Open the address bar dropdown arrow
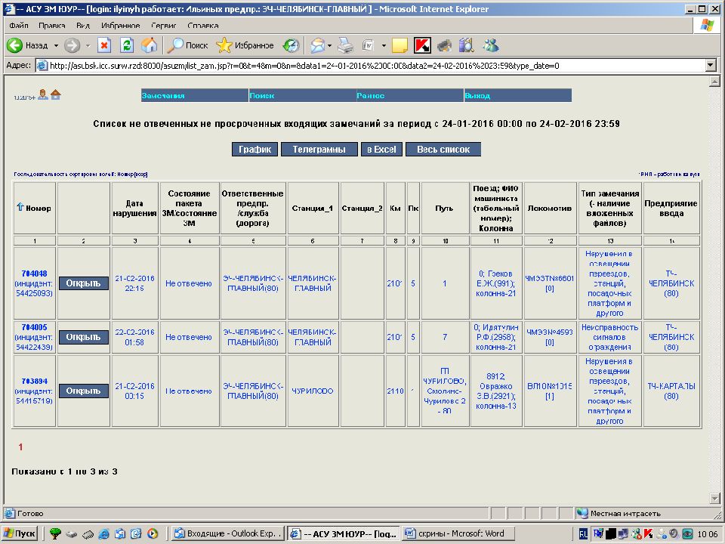This screenshot has height=544, width=725. (x=711, y=66)
